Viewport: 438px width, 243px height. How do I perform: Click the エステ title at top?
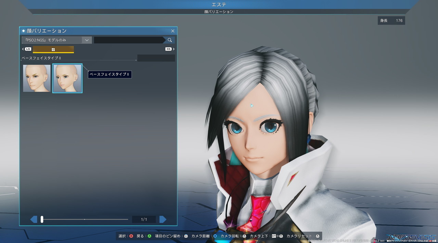(x=219, y=4)
